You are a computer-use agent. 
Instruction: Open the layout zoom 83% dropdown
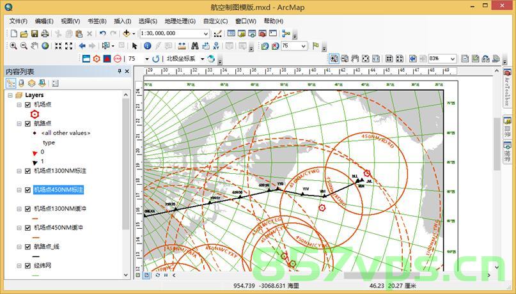coord(453,59)
